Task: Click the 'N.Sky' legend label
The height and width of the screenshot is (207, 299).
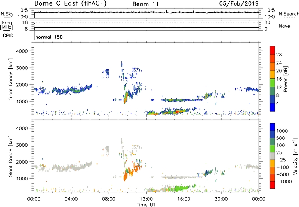Action: pyautogui.click(x=7, y=14)
